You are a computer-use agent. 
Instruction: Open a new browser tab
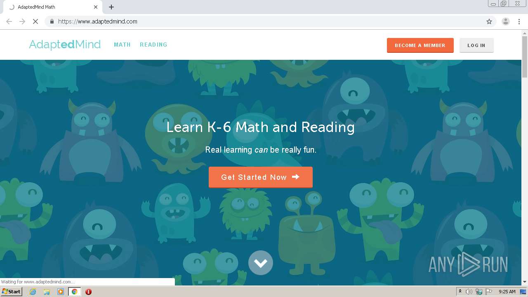click(111, 7)
